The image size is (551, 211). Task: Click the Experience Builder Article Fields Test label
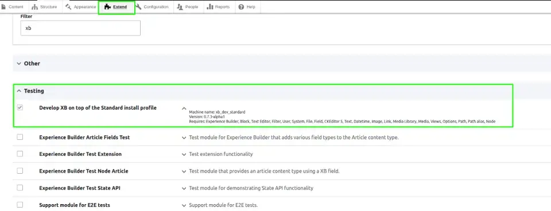pyautogui.click(x=84, y=137)
